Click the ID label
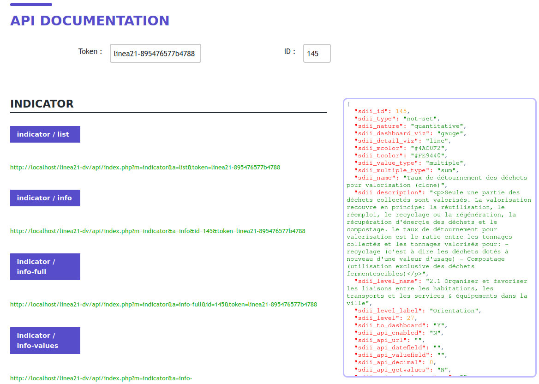Viewport: 539px width, 384px height. [x=289, y=52]
